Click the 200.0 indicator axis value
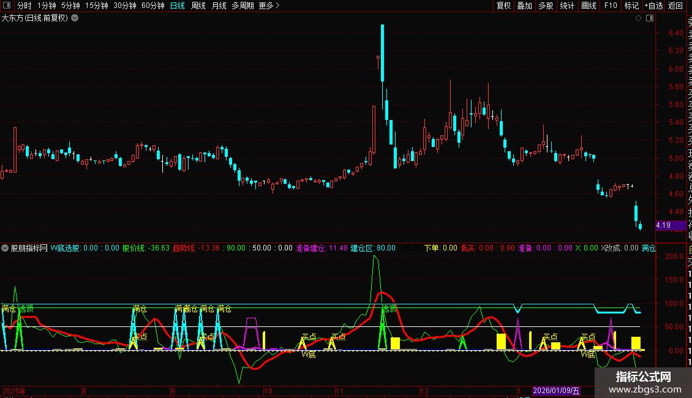 tap(674, 257)
